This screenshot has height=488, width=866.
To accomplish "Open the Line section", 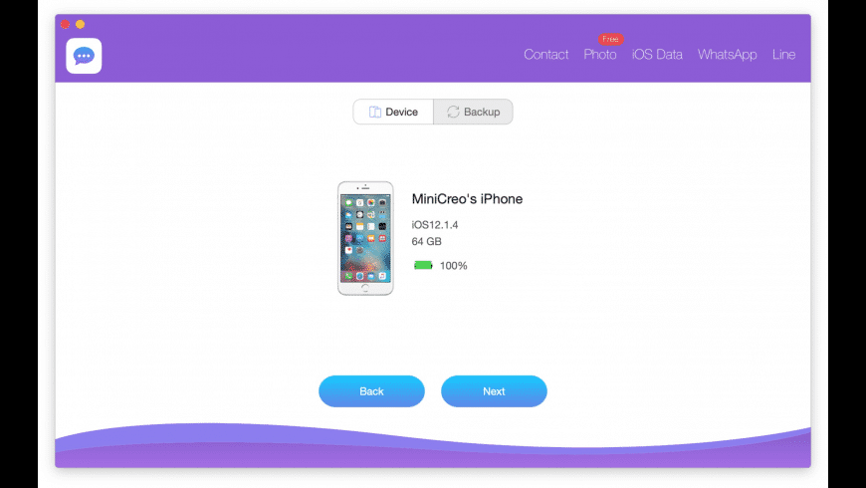I will [783, 54].
